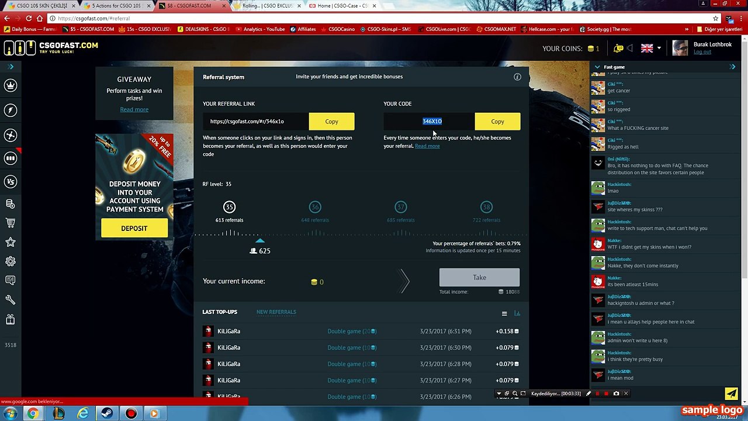Collapse the Fast game chat dropdown arrow
The width and height of the screenshot is (748, 421).
(x=597, y=67)
